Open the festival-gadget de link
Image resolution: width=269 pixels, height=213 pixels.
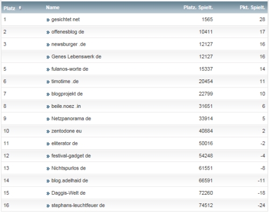[71, 156]
